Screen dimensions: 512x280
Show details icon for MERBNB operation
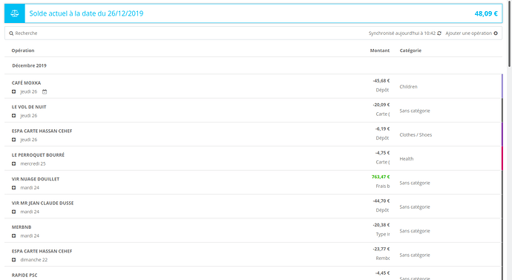click(x=13, y=236)
